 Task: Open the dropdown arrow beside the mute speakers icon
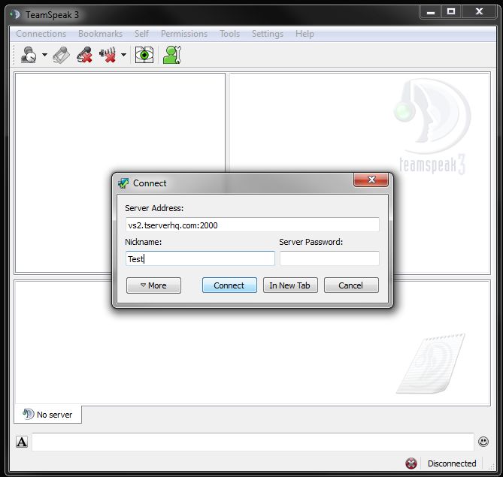(123, 55)
